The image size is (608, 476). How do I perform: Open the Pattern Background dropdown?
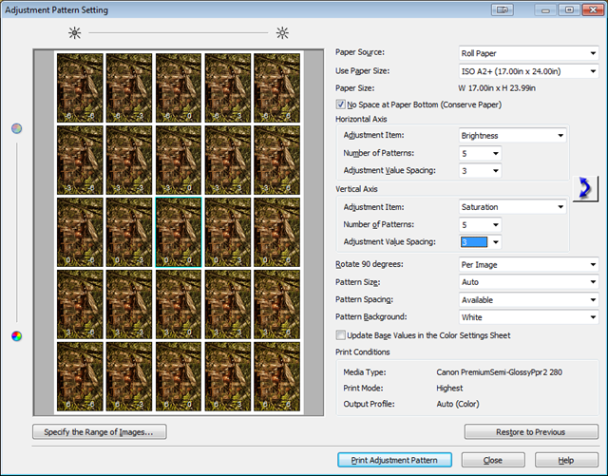(x=527, y=316)
